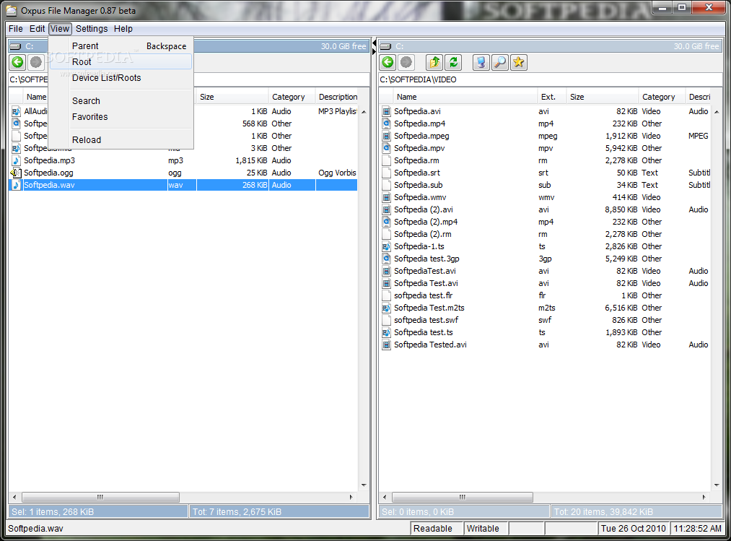
Task: Sort left pane by Size column
Action: [232, 97]
